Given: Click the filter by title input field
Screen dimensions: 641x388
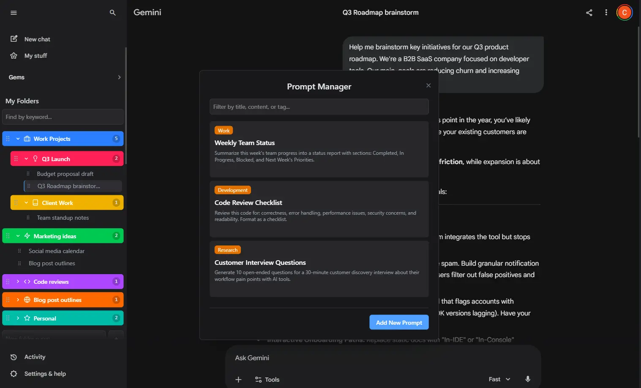Looking at the screenshot, I should pyautogui.click(x=319, y=107).
